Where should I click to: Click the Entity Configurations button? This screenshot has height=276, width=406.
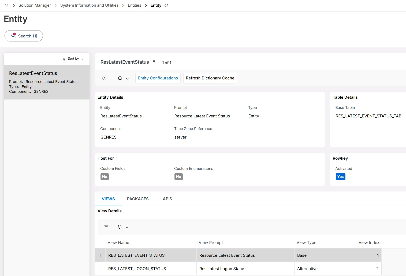click(158, 78)
